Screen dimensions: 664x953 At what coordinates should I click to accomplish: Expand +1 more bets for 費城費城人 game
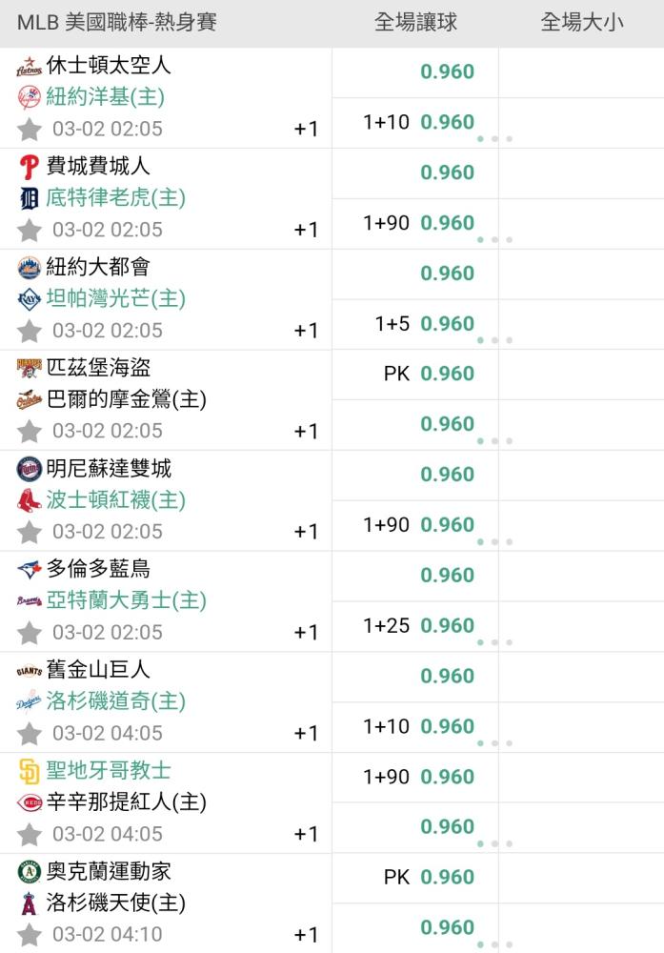[x=306, y=230]
